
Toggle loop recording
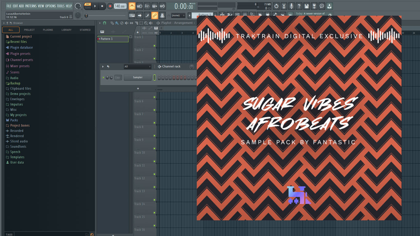coord(162,6)
